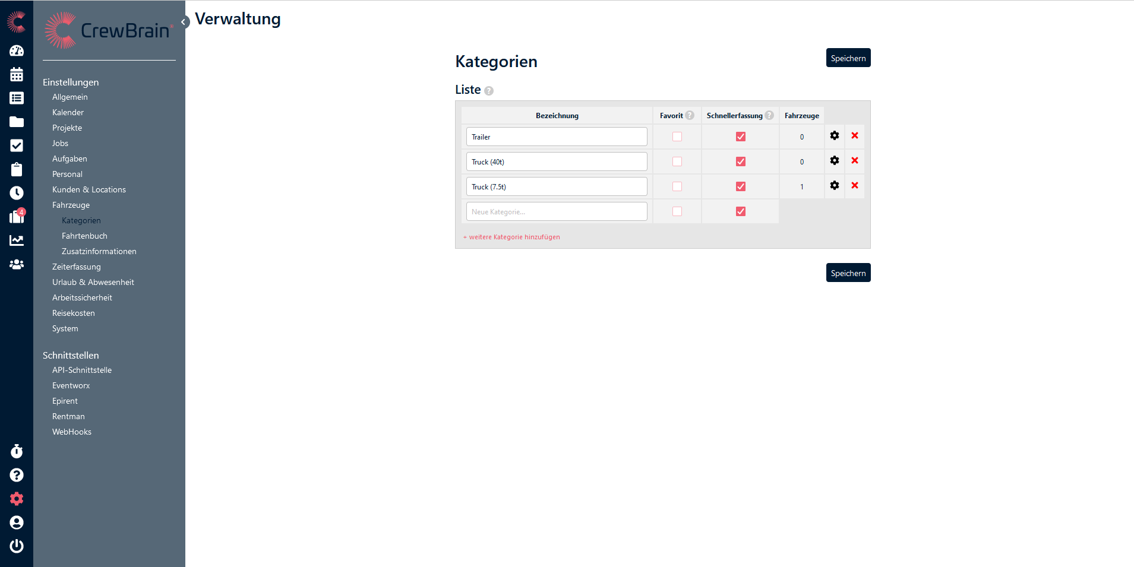Expand the Fahrzeuge settings section

[71, 205]
